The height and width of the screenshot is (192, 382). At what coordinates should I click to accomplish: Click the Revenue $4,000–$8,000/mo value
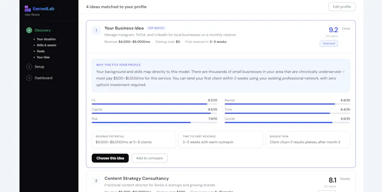click(135, 42)
